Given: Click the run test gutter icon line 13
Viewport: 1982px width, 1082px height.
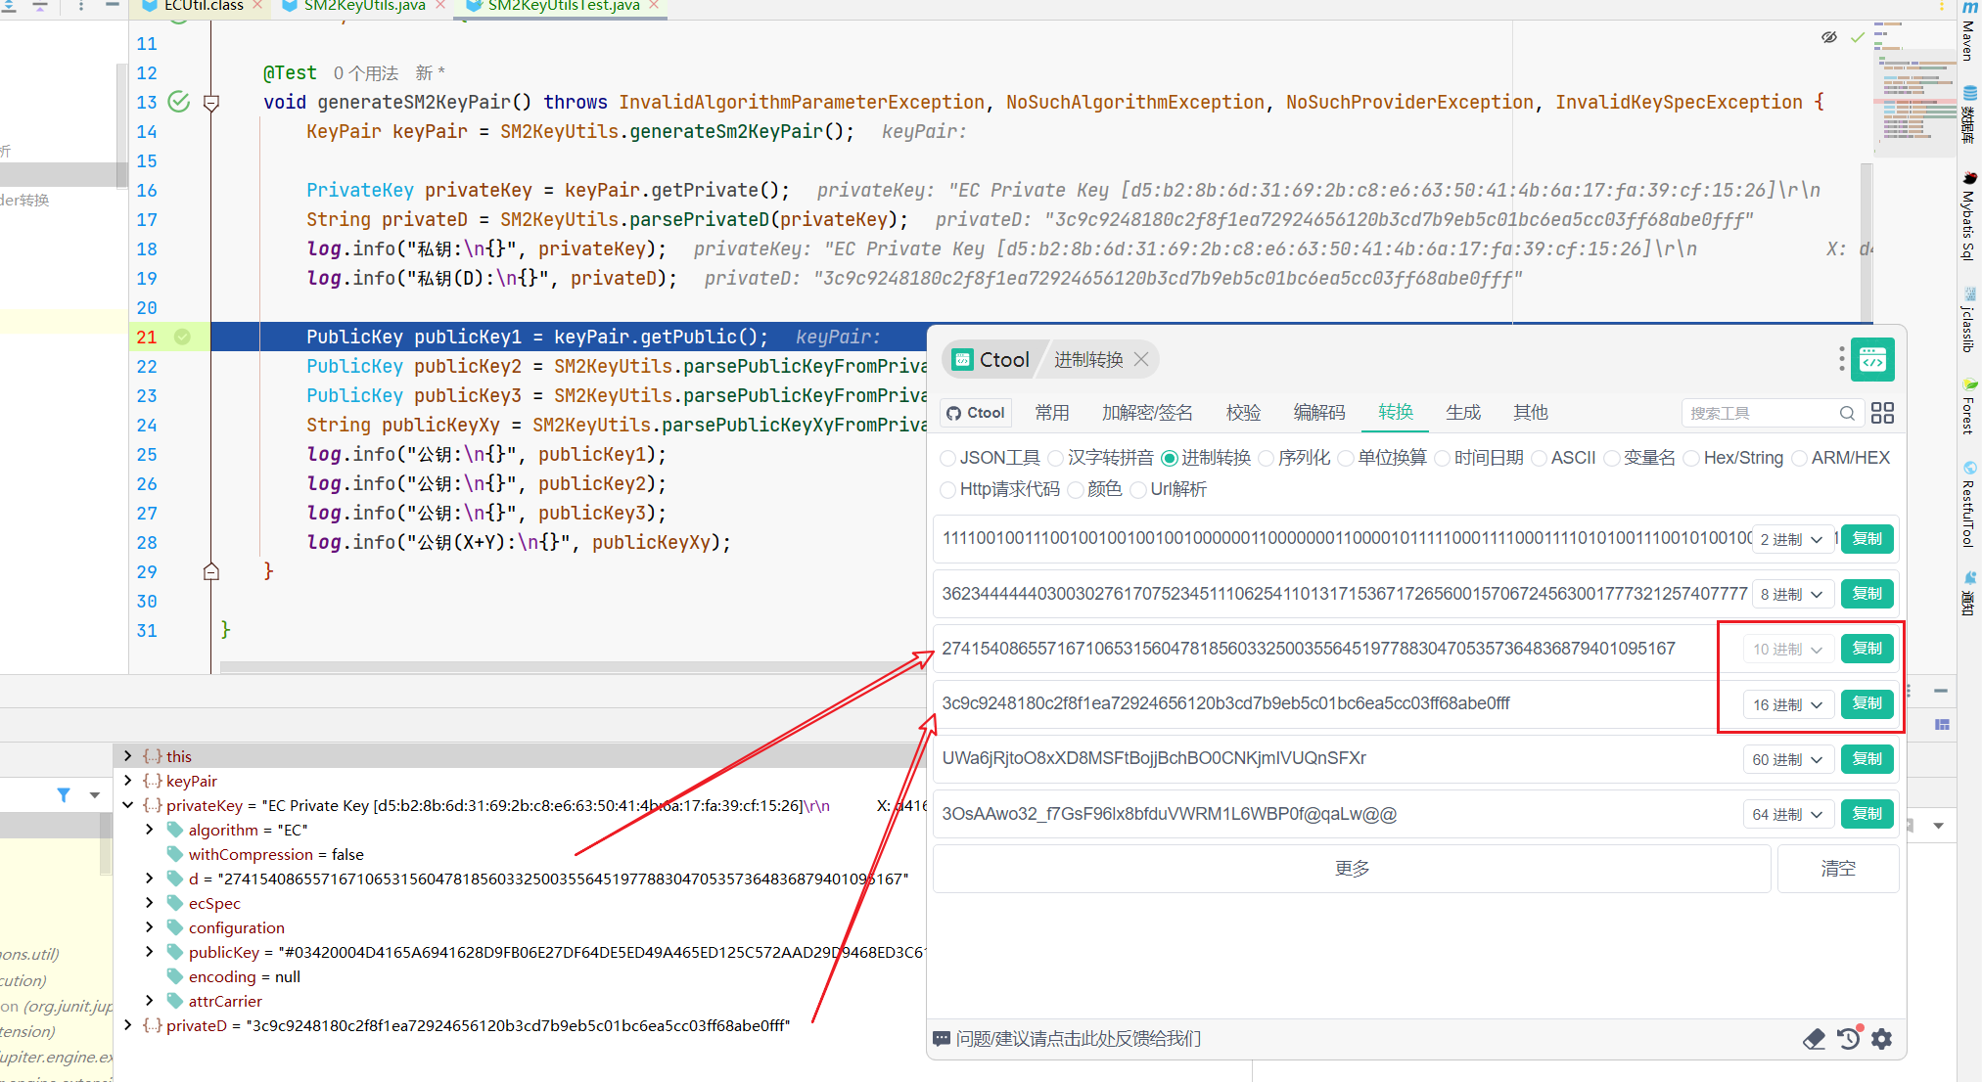Looking at the screenshot, I should point(178,102).
